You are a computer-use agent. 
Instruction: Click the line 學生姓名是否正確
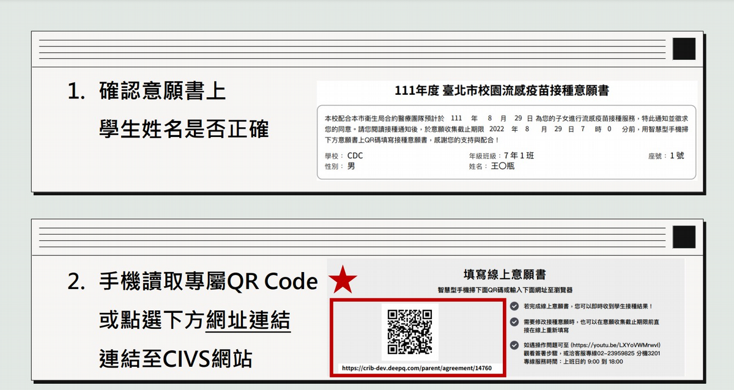click(183, 129)
